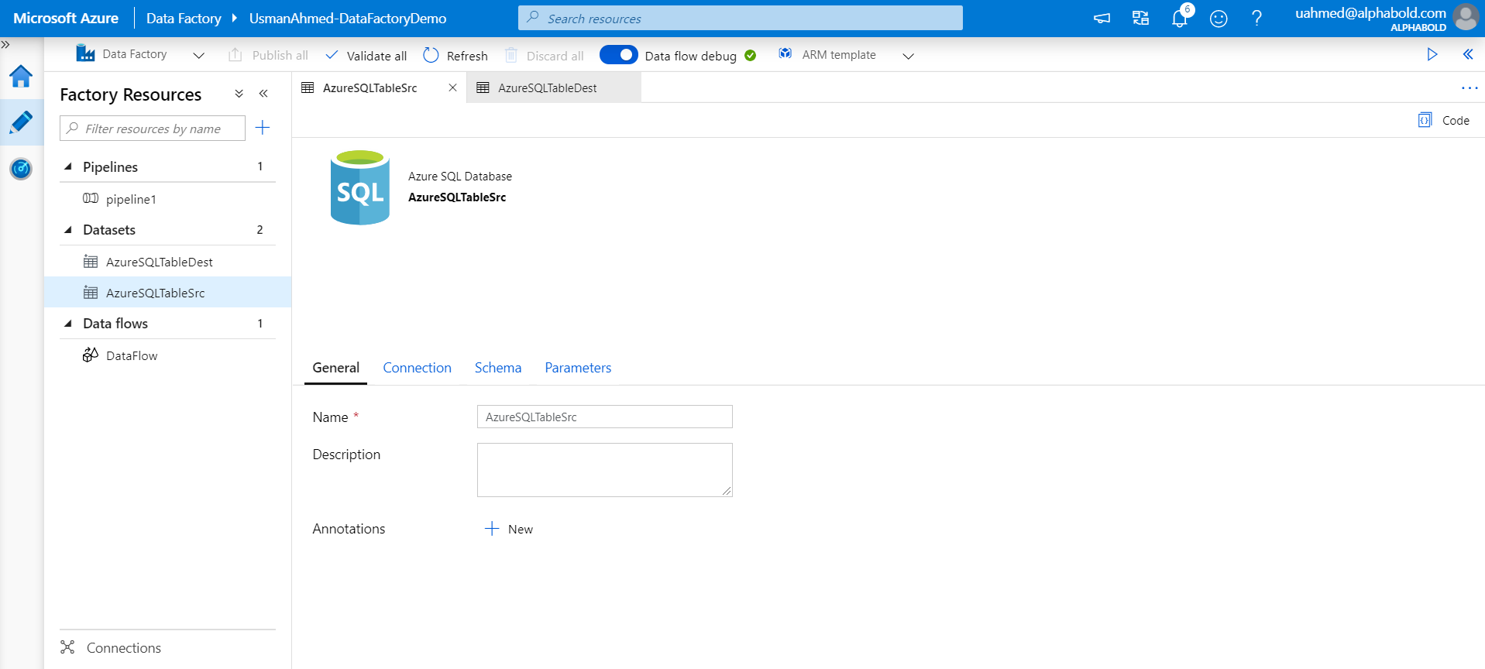Click the DataFlow item icon

(x=91, y=355)
